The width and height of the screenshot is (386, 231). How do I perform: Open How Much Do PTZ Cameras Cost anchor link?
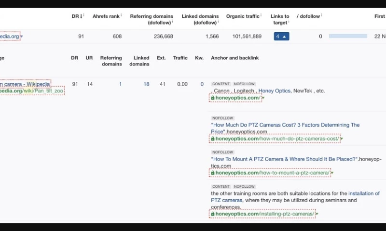(x=285, y=128)
